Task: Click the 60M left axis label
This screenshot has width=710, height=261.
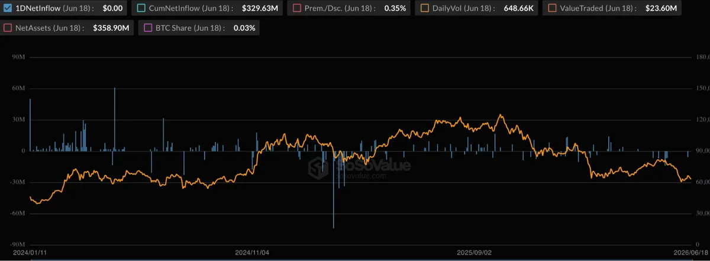Action: 18,88
